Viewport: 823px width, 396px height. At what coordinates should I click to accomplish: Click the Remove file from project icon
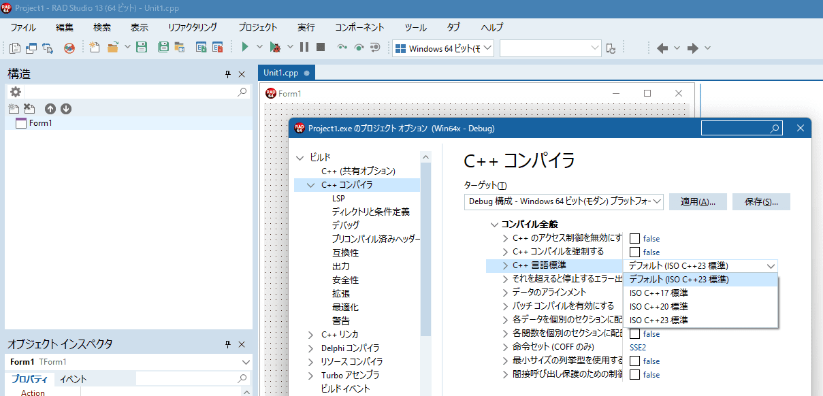[x=218, y=48]
